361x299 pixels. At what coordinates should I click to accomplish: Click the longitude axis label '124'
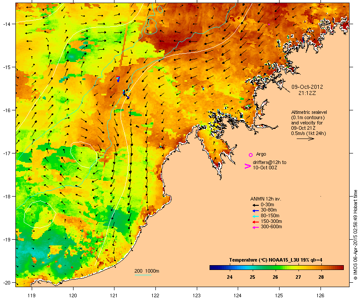238,295
